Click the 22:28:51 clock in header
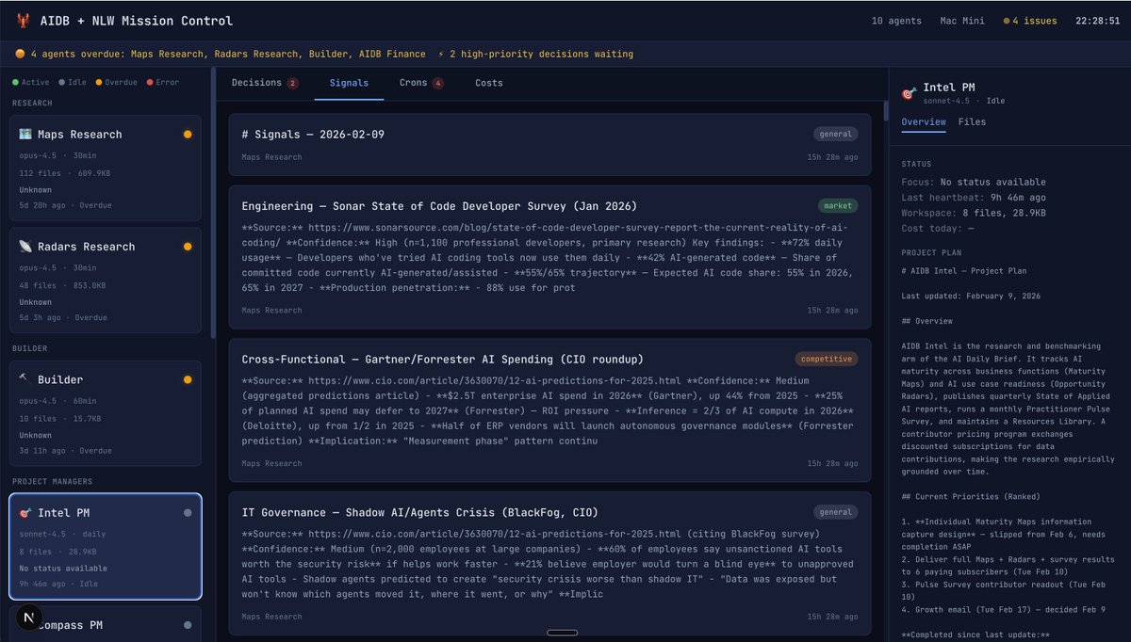 (x=1097, y=21)
